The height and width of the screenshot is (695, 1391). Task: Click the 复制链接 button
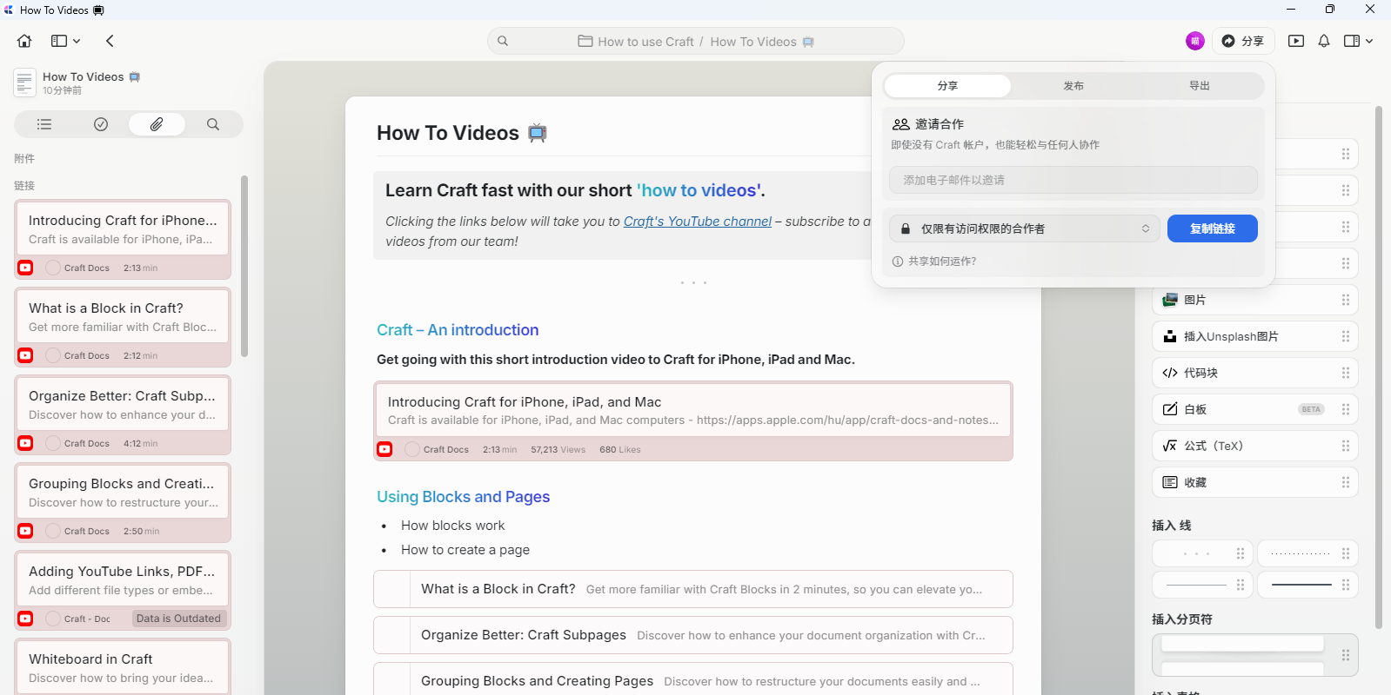tap(1212, 228)
